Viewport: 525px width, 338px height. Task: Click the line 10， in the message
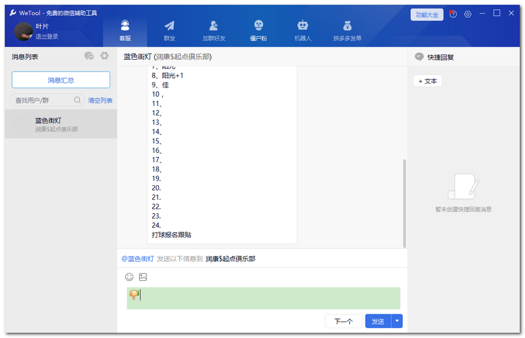[157, 95]
